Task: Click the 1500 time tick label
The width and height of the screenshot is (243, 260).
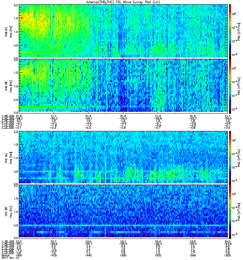Action: tap(123, 255)
